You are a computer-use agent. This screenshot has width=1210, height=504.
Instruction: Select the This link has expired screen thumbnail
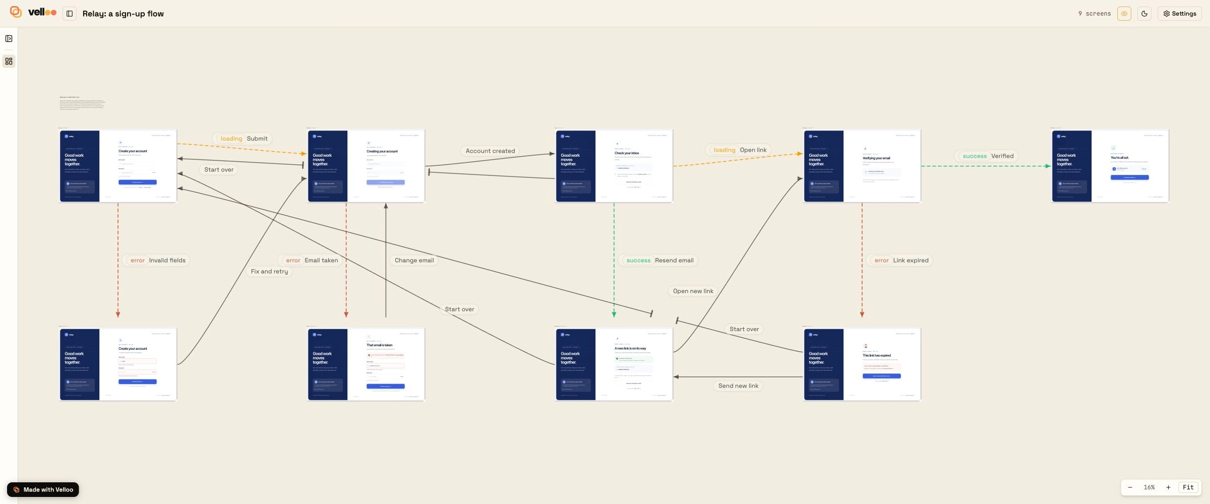pos(862,364)
